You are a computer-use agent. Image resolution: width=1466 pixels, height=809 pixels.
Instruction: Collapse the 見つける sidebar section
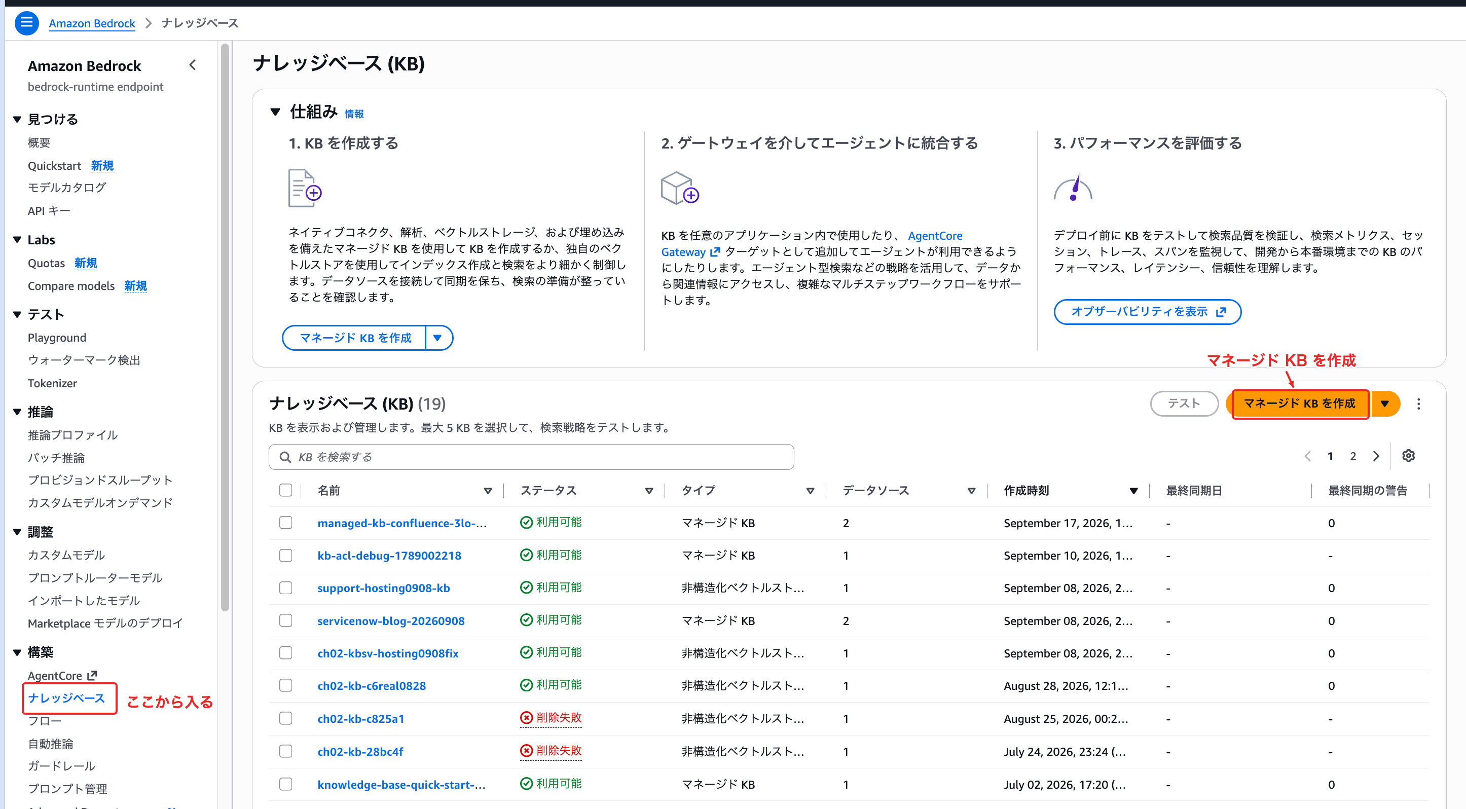(17, 120)
